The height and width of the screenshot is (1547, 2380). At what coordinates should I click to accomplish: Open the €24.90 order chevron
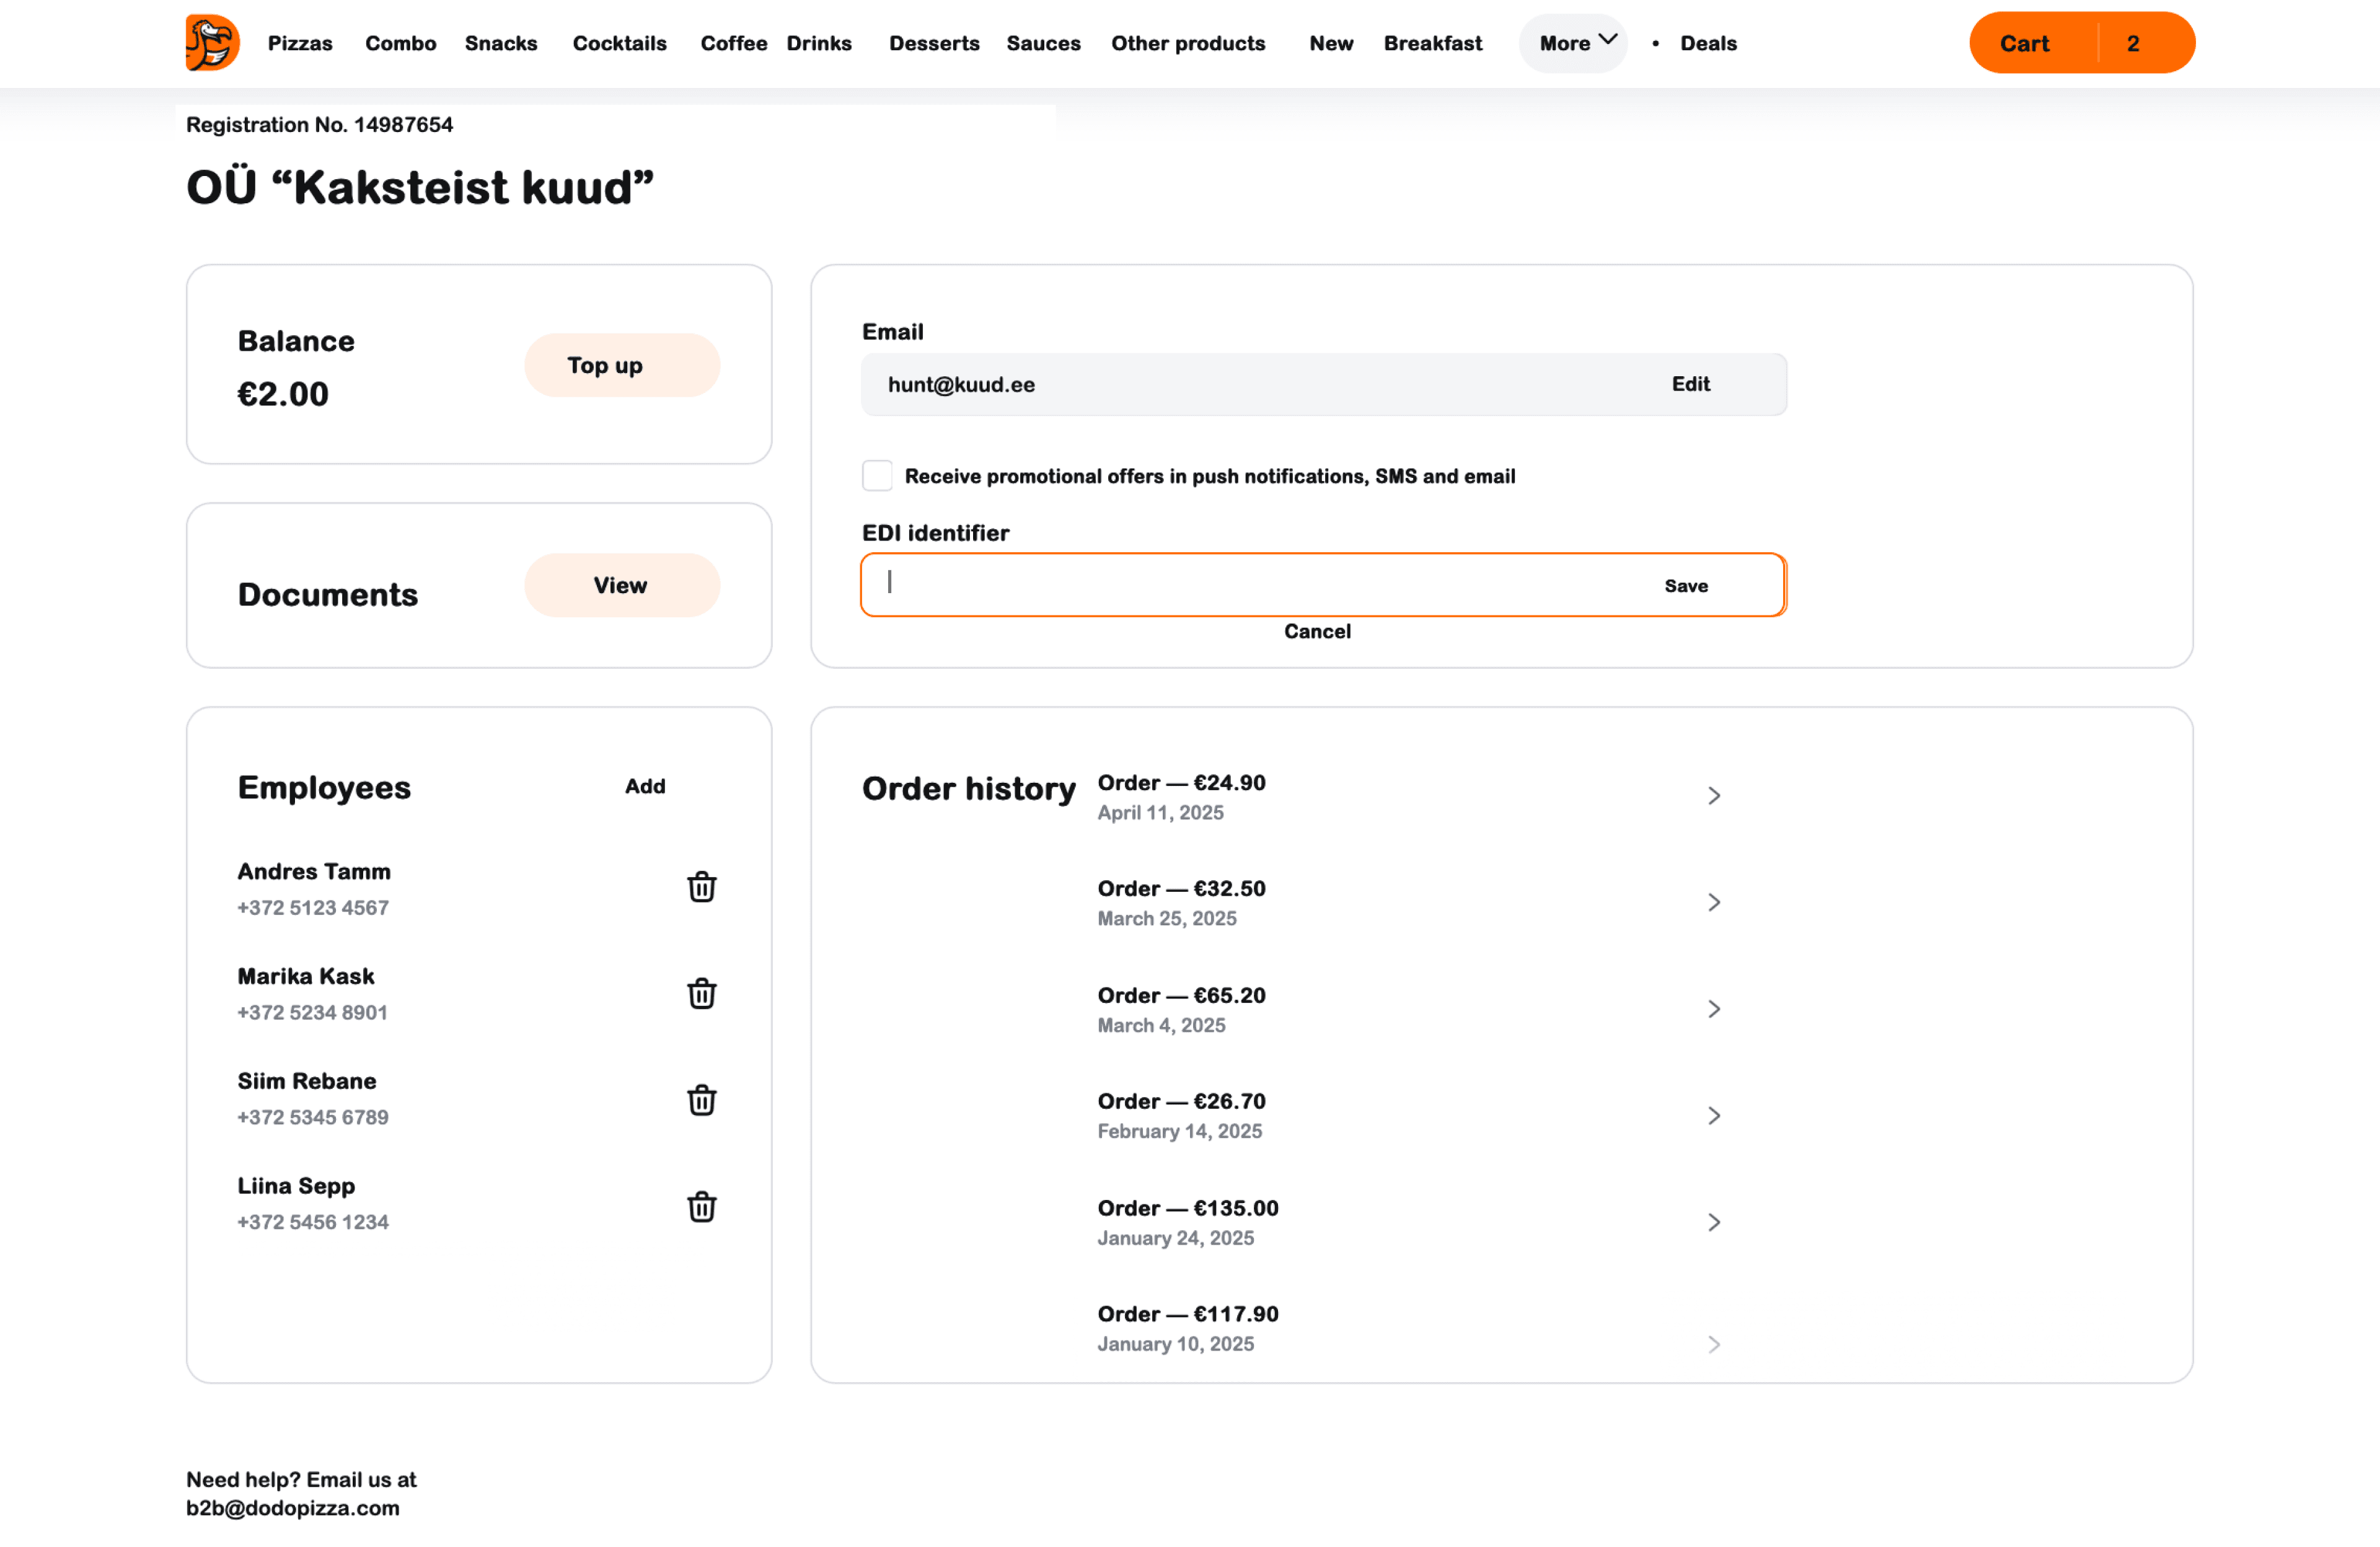point(1713,796)
